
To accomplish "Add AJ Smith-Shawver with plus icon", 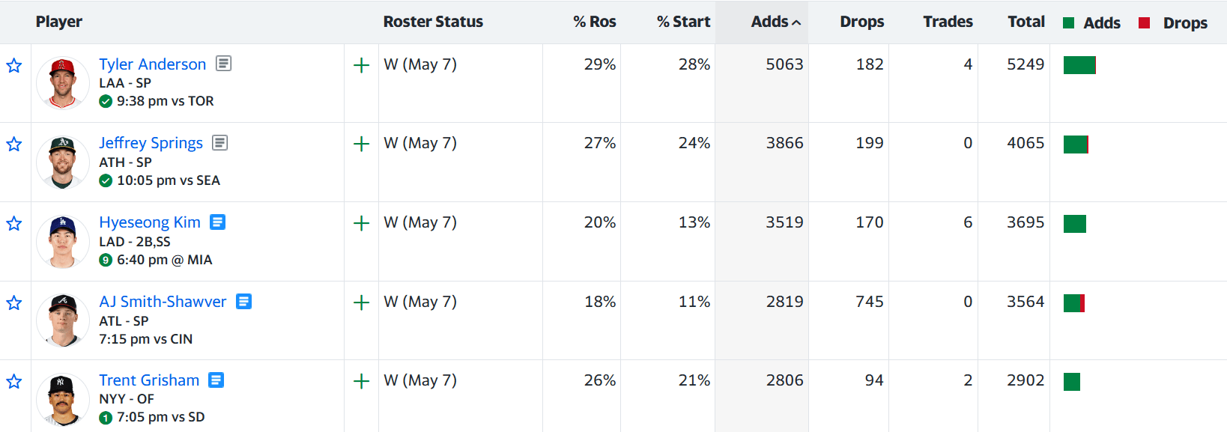I will coord(361,302).
